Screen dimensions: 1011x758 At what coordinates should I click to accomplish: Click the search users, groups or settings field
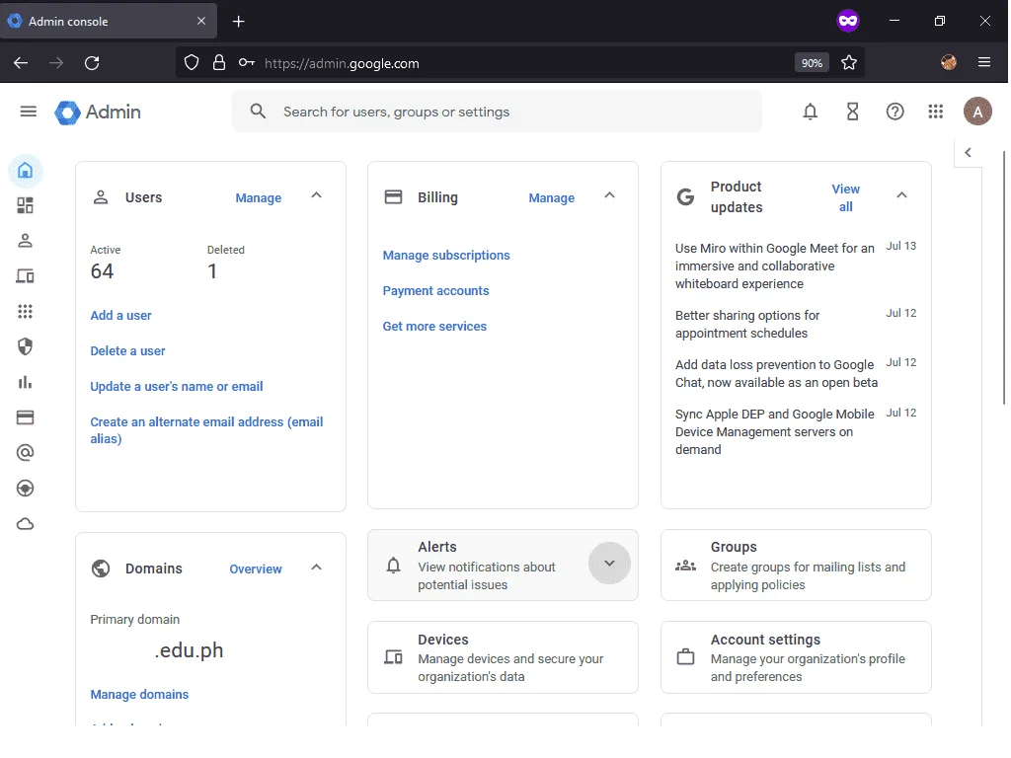(497, 112)
